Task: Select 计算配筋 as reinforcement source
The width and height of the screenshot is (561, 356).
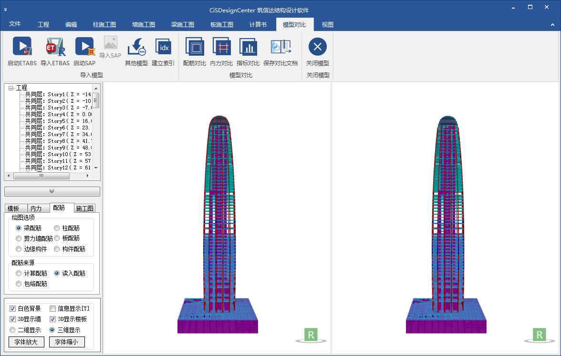Action: point(19,273)
